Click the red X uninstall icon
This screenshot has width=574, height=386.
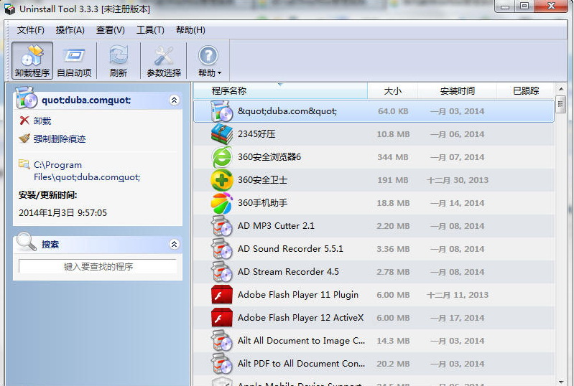(x=24, y=121)
